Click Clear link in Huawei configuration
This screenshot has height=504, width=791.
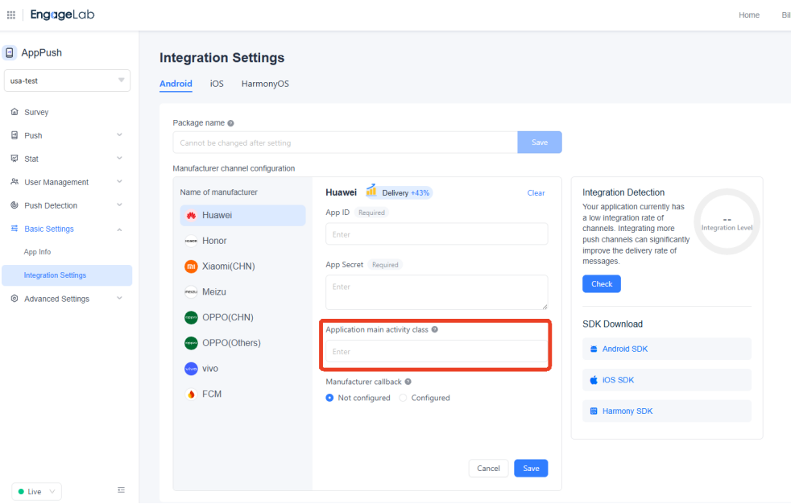(x=536, y=193)
